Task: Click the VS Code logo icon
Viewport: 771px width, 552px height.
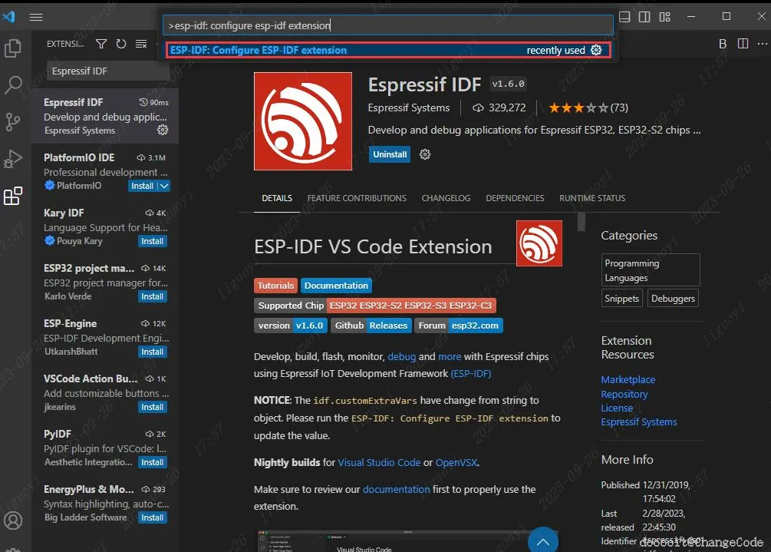Action: tap(9, 17)
